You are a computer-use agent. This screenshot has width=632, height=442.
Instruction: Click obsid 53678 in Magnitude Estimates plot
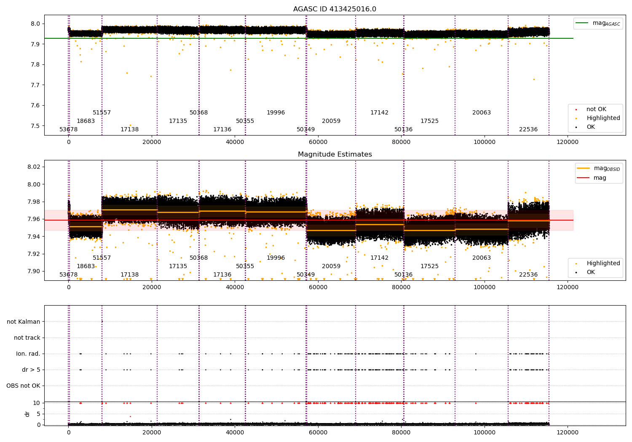coord(68,275)
